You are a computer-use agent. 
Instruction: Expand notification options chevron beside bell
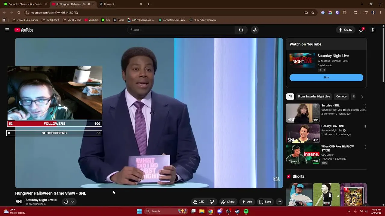(72, 202)
